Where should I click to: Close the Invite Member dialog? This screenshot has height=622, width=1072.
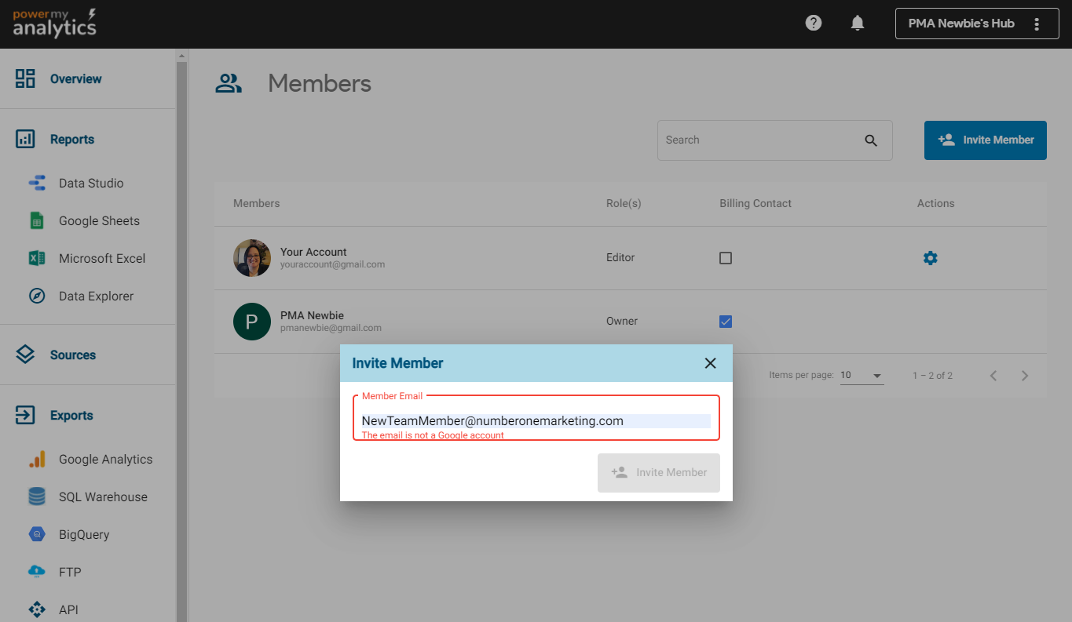[711, 363]
